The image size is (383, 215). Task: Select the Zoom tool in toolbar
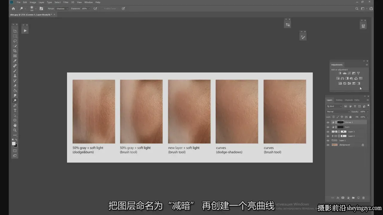tap(15, 130)
